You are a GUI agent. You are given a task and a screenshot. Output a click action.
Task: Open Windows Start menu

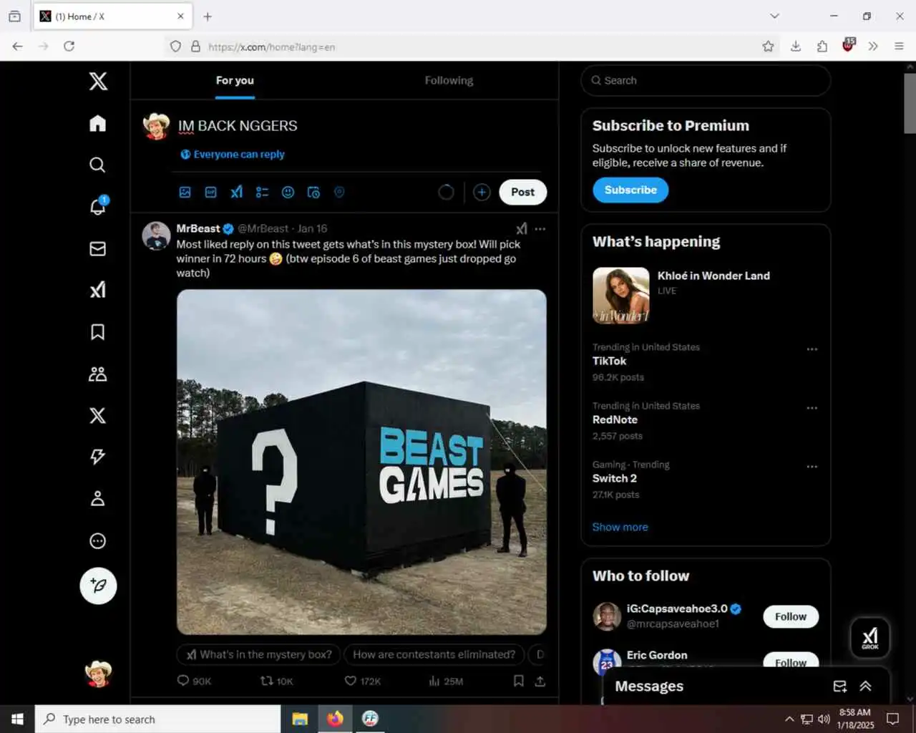(17, 719)
